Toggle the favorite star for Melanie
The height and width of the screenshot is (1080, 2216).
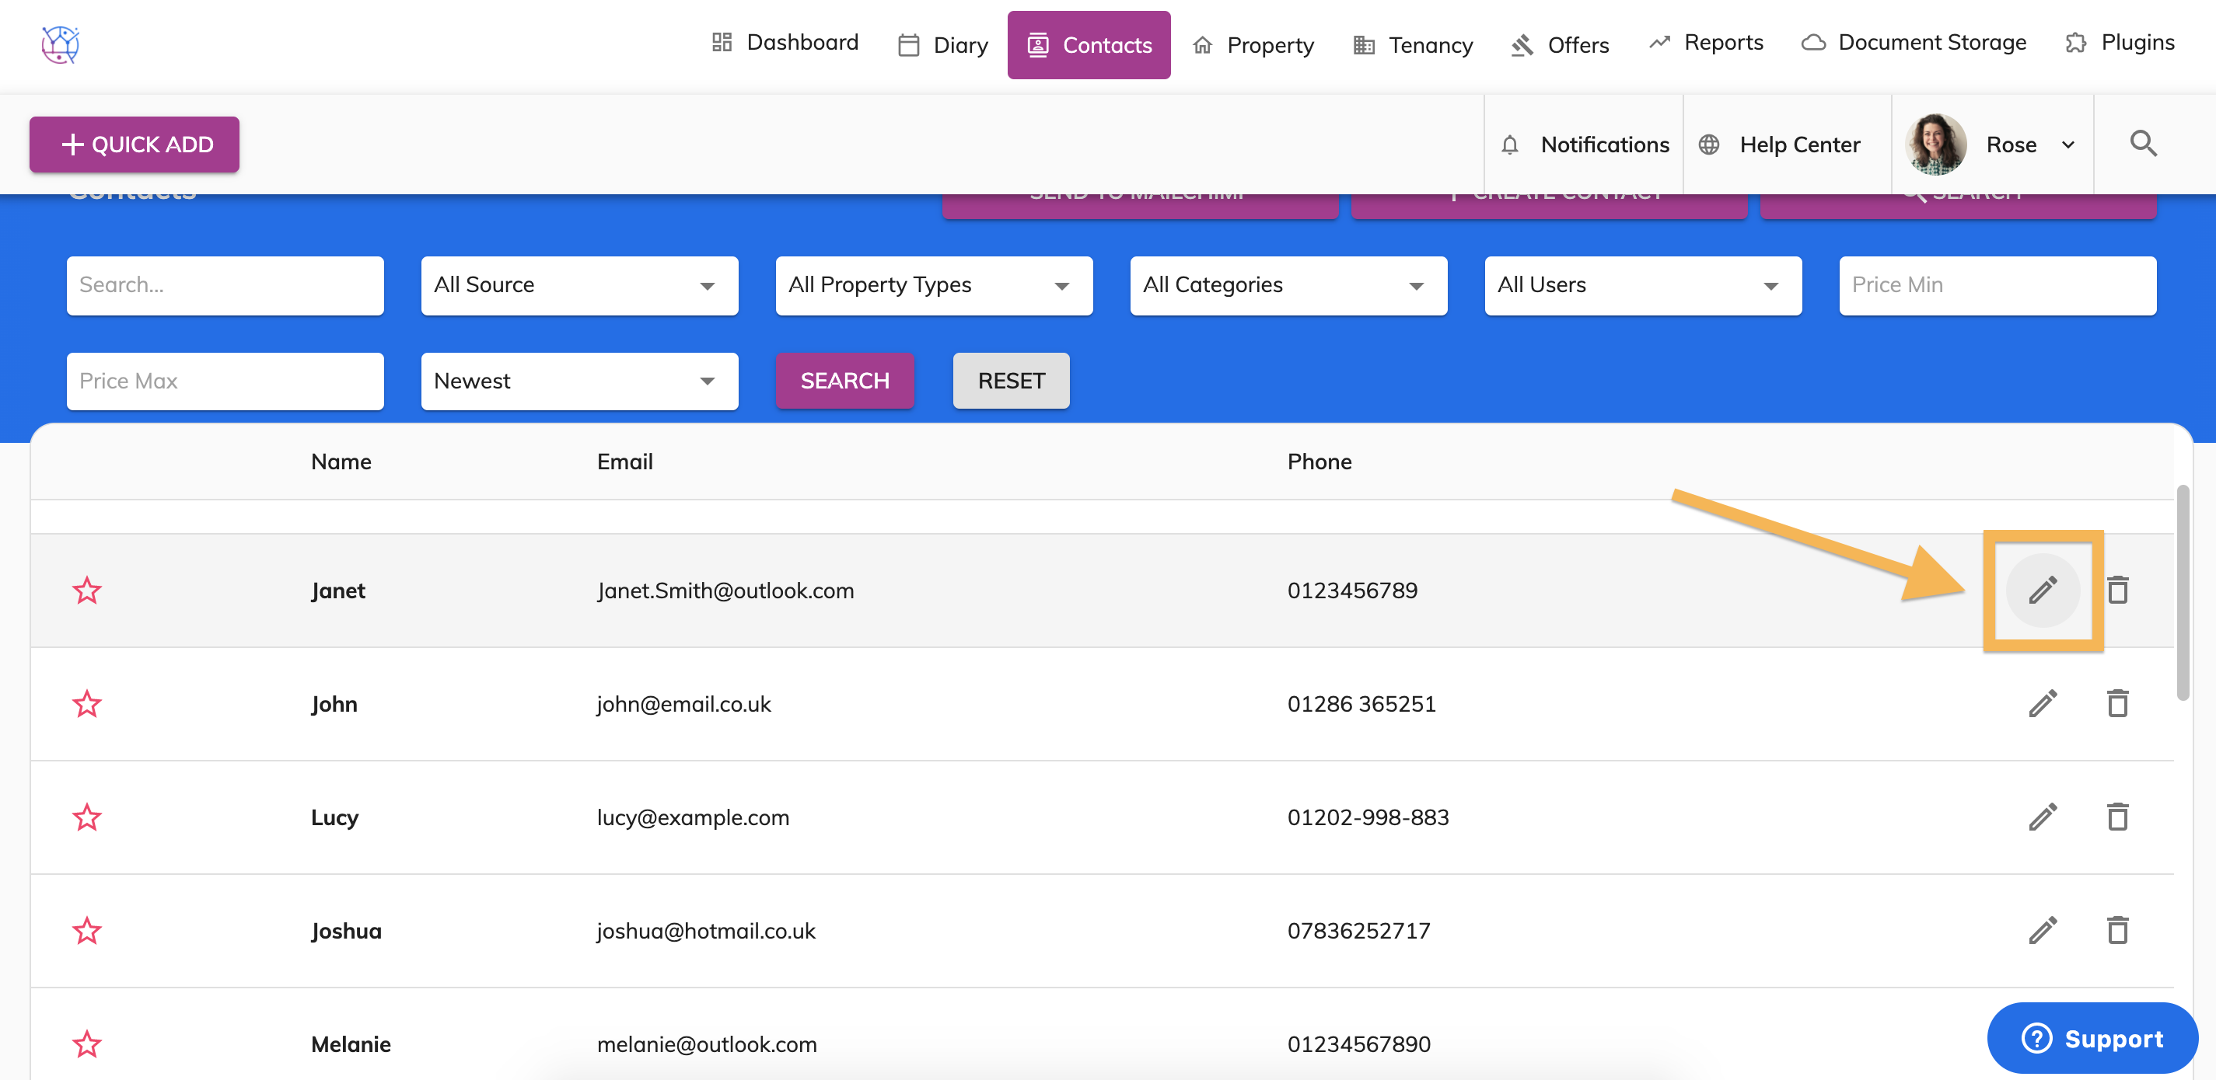coord(87,1044)
